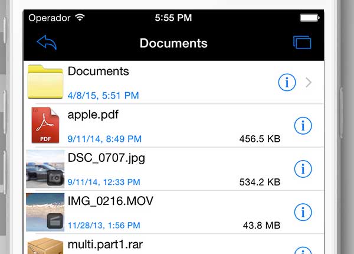Viewport: 354px width, 254px height.
Task: Tap the red PDF file icon
Action: (x=45, y=126)
